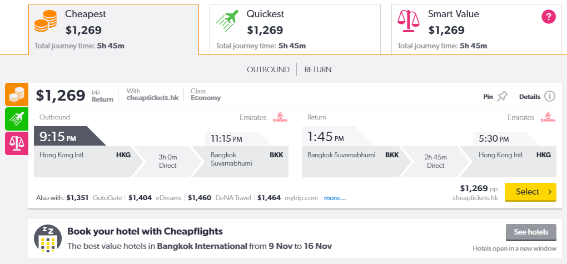Image resolution: width=567 pixels, height=264 pixels.
Task: Click the Emirates logo on outbound flight
Action: click(280, 117)
